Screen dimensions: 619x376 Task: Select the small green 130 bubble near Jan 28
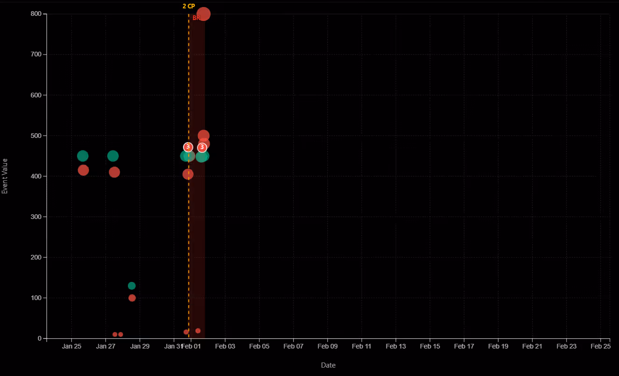tap(132, 285)
